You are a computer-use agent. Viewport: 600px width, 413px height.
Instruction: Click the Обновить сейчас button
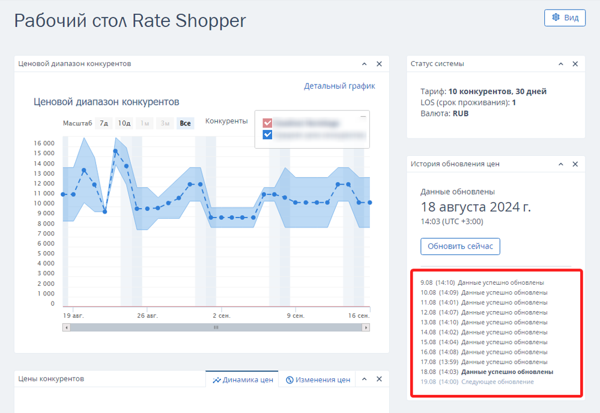pyautogui.click(x=460, y=246)
